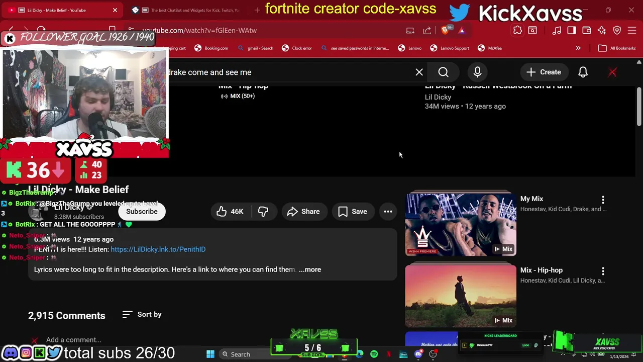Open the Brave Wallet icon
Screen dimensions: 643x362
587,31
